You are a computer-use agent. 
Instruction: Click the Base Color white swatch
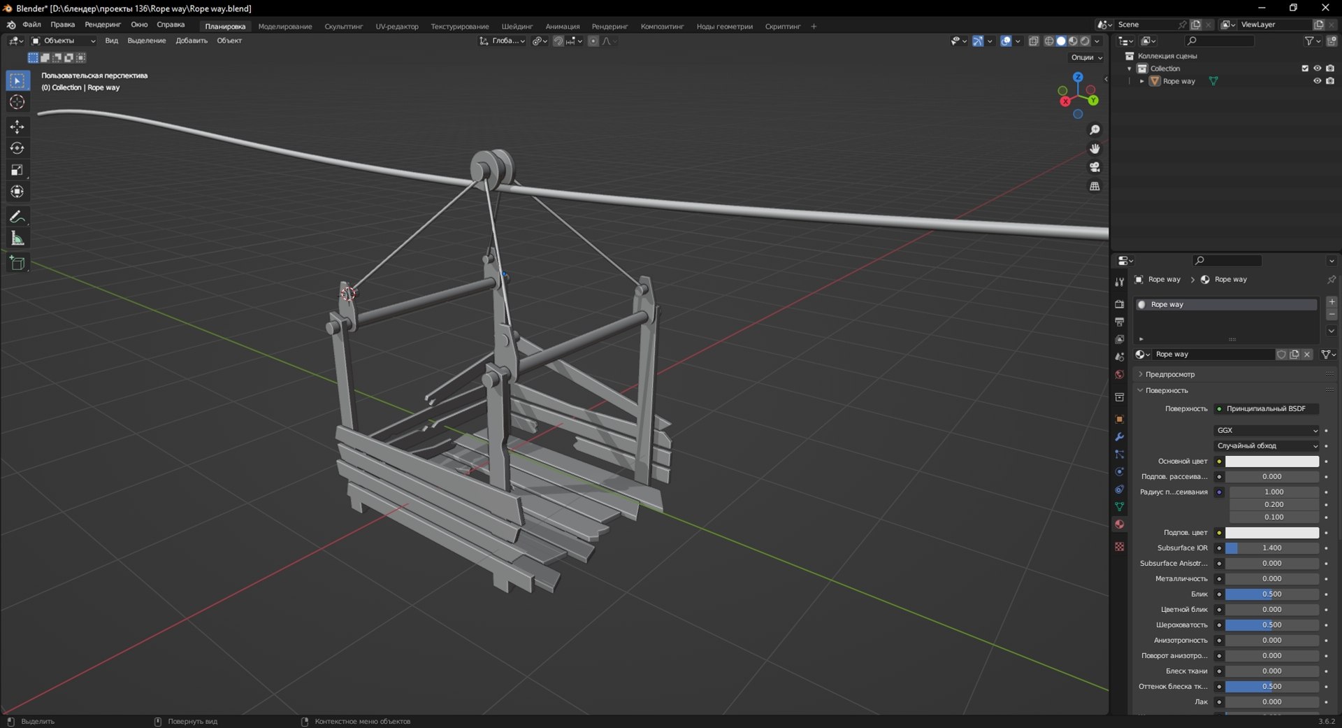pos(1272,462)
